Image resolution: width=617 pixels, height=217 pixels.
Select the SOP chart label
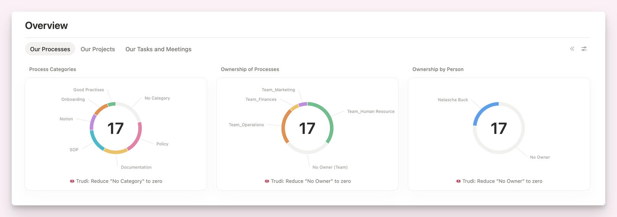(74, 150)
